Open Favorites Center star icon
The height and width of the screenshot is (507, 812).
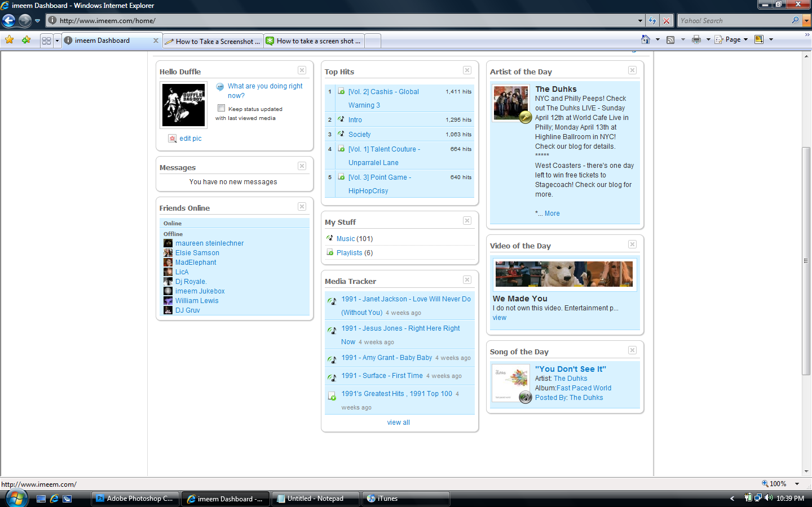(x=10, y=40)
